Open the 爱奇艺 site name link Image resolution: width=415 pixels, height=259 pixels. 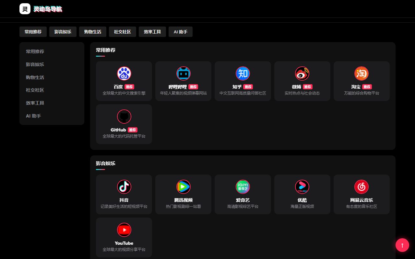(243, 200)
